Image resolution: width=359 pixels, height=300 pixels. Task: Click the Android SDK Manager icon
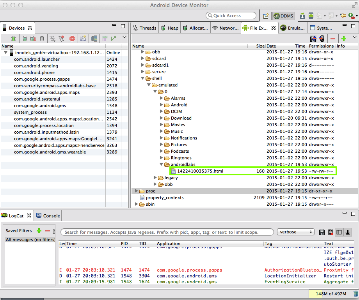(302, 16)
